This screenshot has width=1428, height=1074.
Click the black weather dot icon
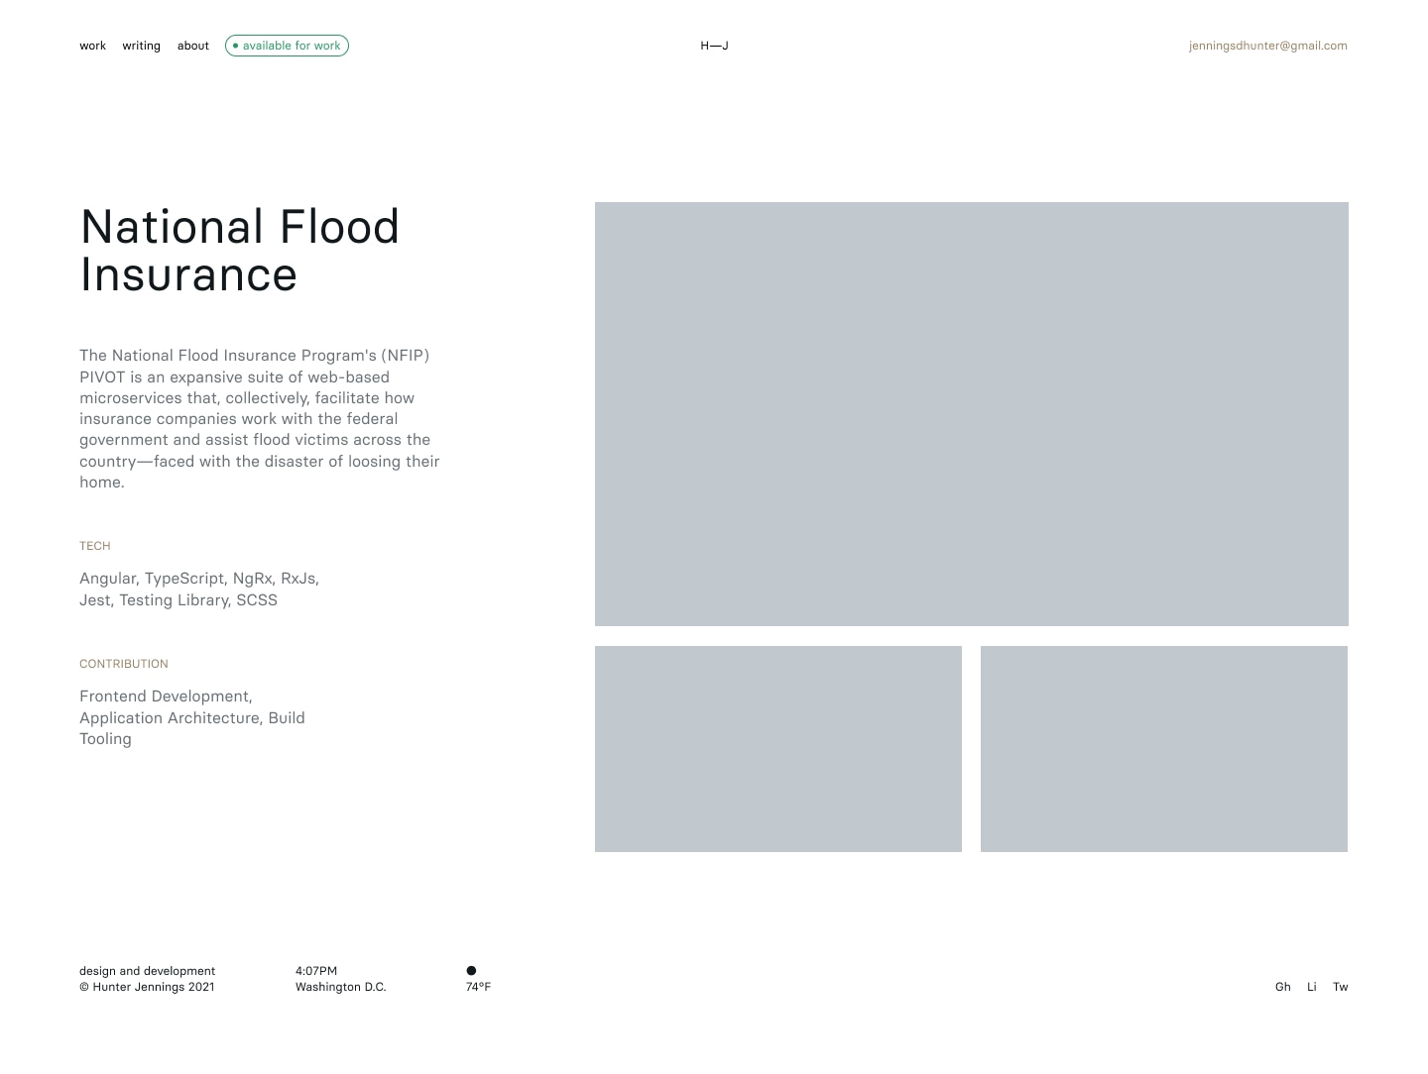coord(471,971)
